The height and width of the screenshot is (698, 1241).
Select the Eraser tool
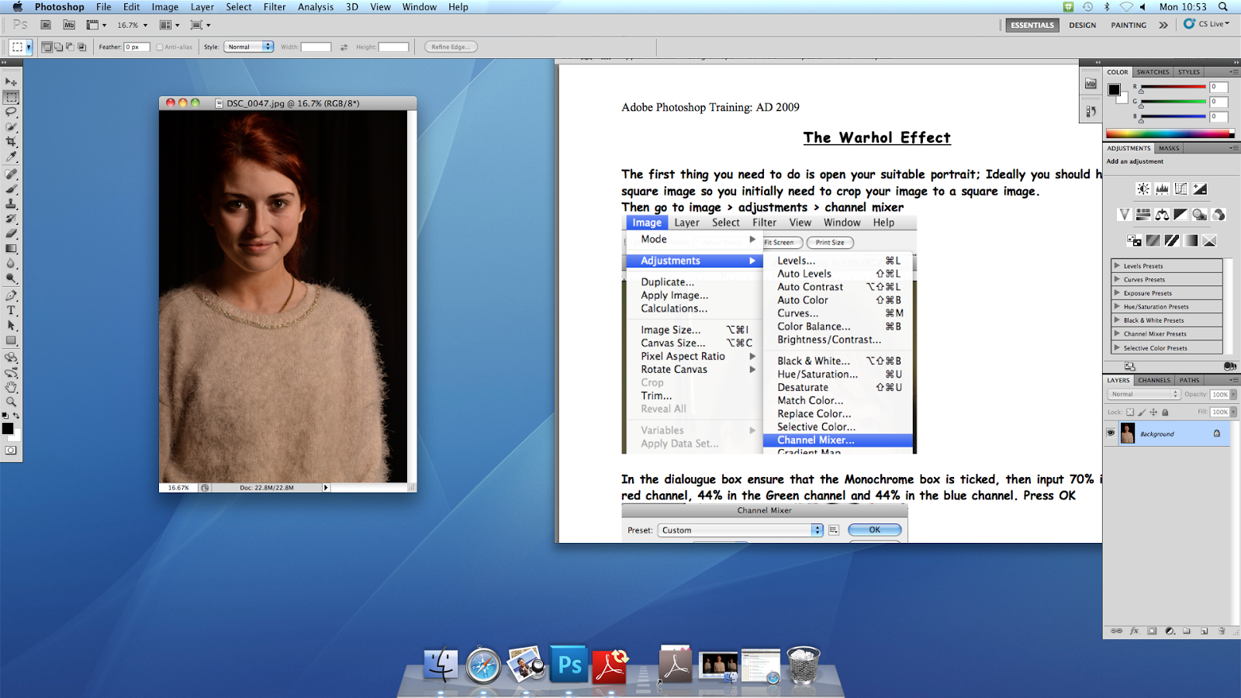(x=11, y=233)
